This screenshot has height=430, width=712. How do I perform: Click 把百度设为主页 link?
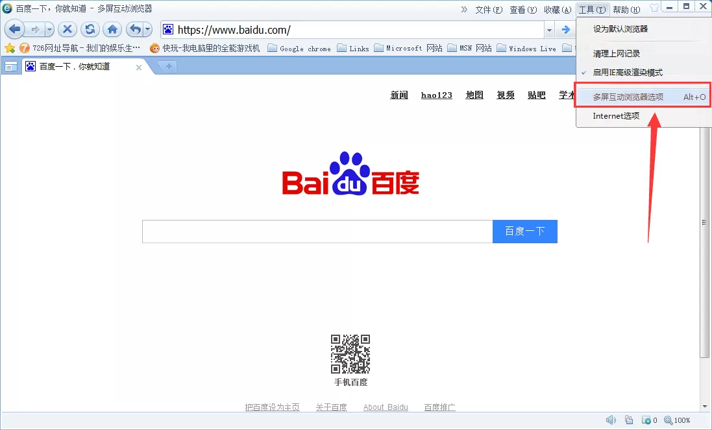tap(272, 407)
